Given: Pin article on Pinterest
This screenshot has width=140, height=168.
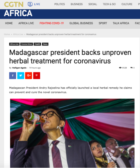Looking at the screenshot, I should (36, 75).
